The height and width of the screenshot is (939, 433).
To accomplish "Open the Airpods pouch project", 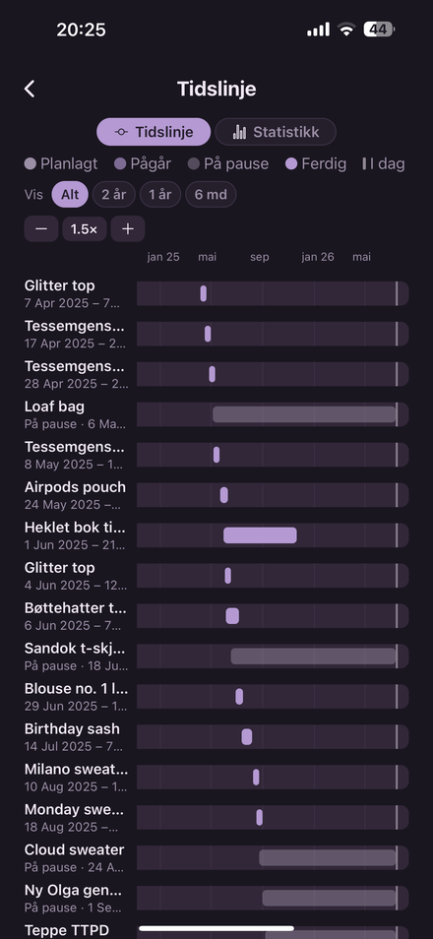I will point(216,495).
